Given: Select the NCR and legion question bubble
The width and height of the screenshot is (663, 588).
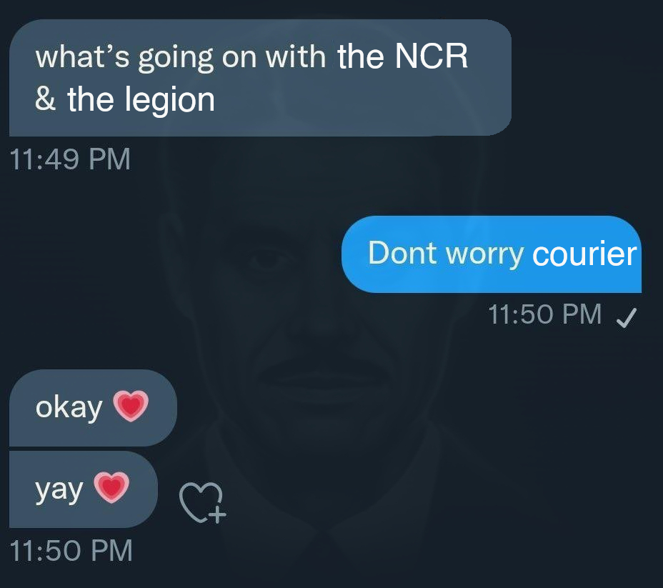Looking at the screenshot, I should click(261, 78).
